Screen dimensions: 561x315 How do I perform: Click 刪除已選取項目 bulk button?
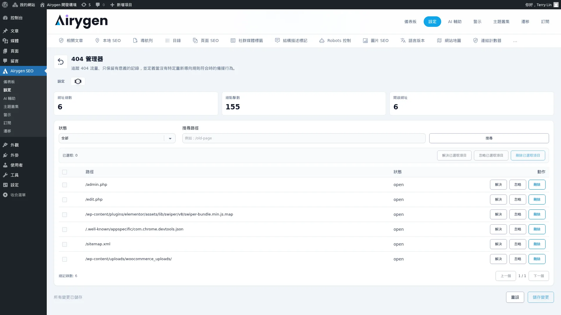(528, 155)
